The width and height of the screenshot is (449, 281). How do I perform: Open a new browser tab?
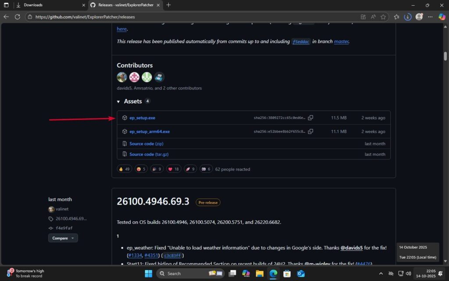(x=168, y=6)
